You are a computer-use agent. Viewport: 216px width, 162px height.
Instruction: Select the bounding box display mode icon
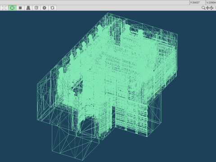[4, 8]
